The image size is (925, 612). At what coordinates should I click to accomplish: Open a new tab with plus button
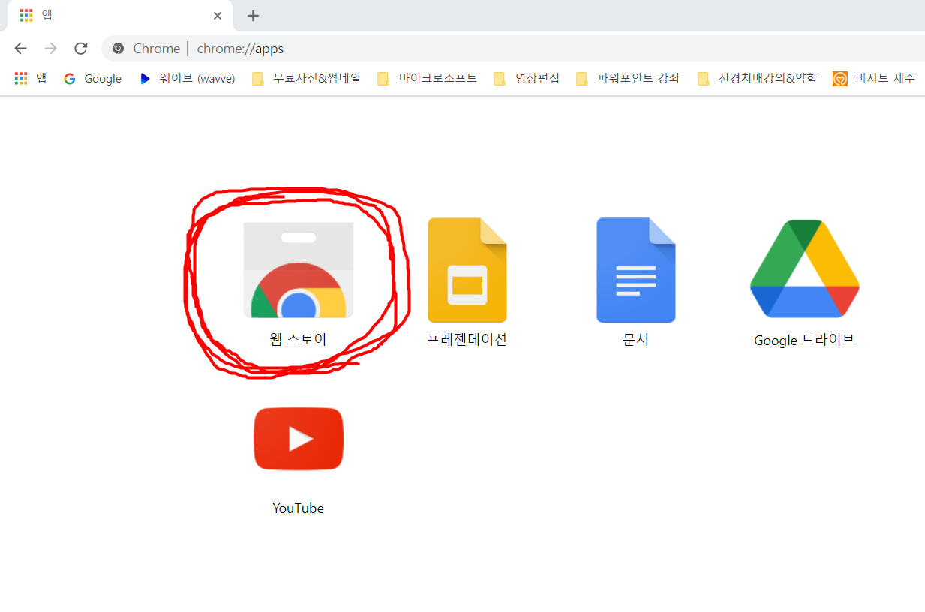(254, 16)
